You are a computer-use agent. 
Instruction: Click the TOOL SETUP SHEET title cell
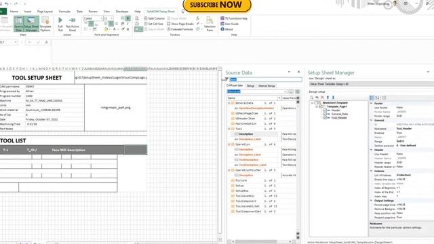coord(37,78)
